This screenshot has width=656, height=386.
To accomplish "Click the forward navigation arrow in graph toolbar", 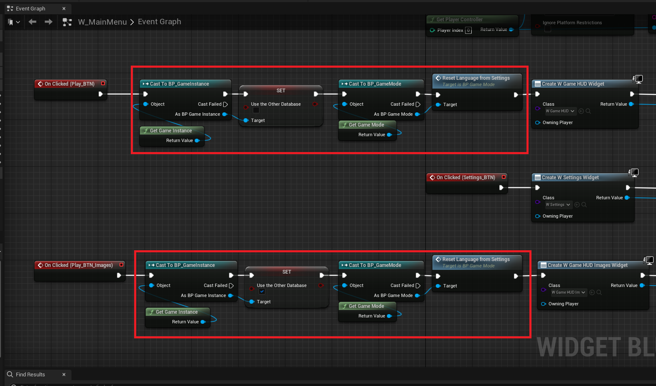I will coord(48,22).
